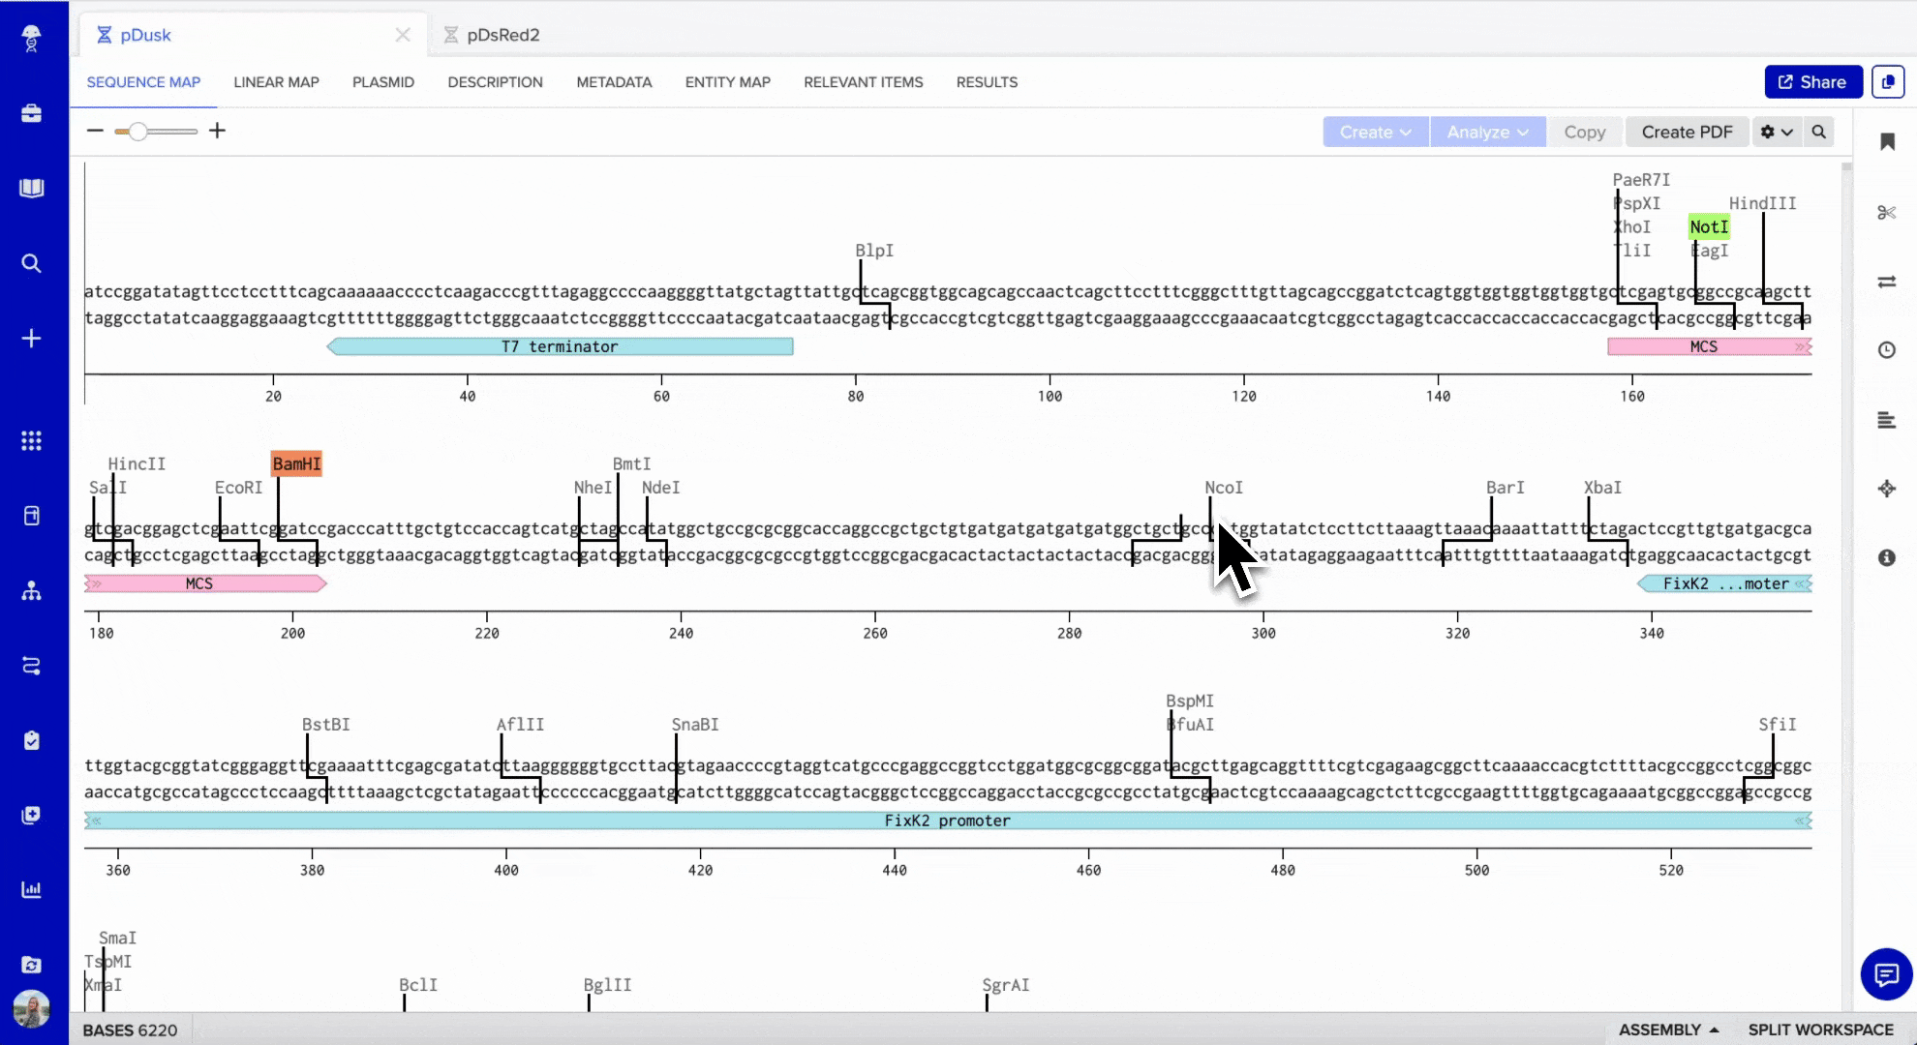The image size is (1917, 1045).
Task: Open the METADATA view
Action: click(x=614, y=82)
